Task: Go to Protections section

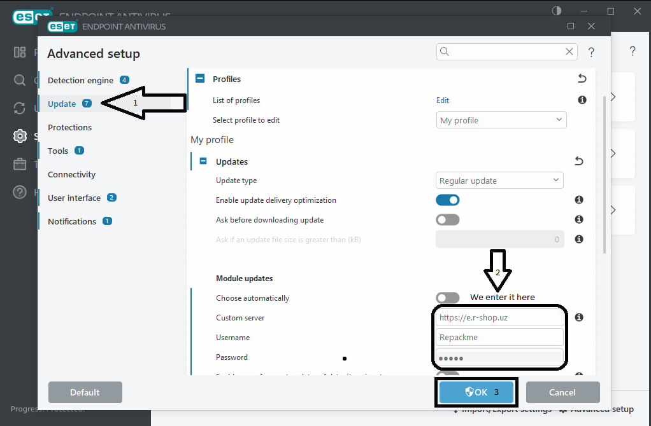Action: (x=70, y=127)
